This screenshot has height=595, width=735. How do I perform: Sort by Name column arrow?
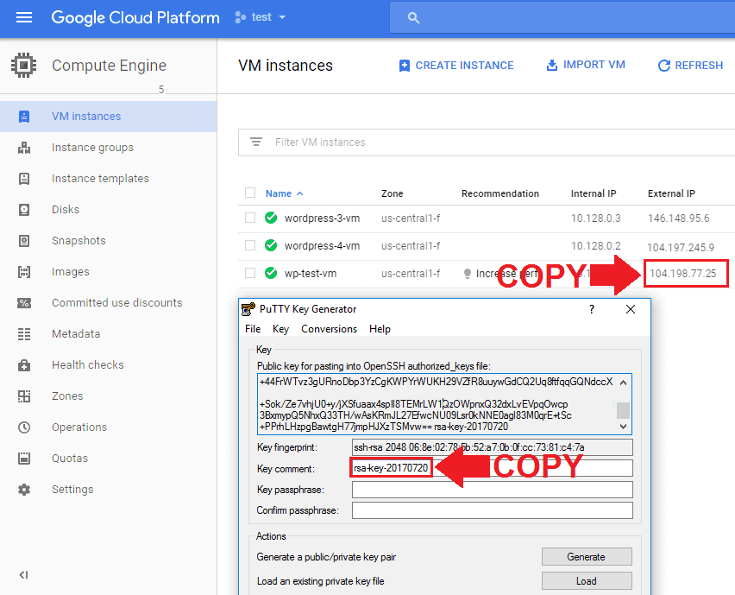[x=300, y=193]
